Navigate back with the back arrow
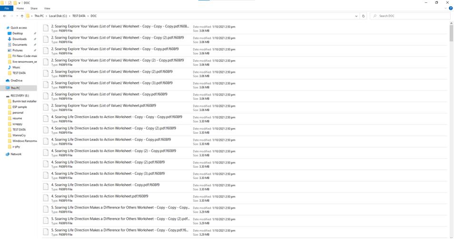 pyautogui.click(x=4, y=16)
